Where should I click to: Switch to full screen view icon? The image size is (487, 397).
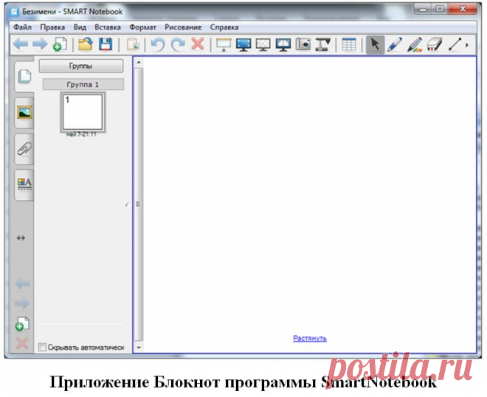pyautogui.click(x=243, y=44)
